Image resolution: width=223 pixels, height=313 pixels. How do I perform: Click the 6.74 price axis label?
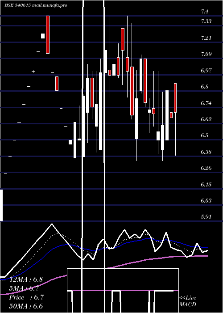(206, 103)
